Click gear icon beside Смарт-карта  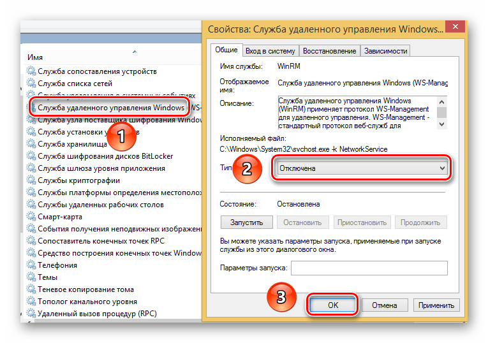pyautogui.click(x=31, y=216)
